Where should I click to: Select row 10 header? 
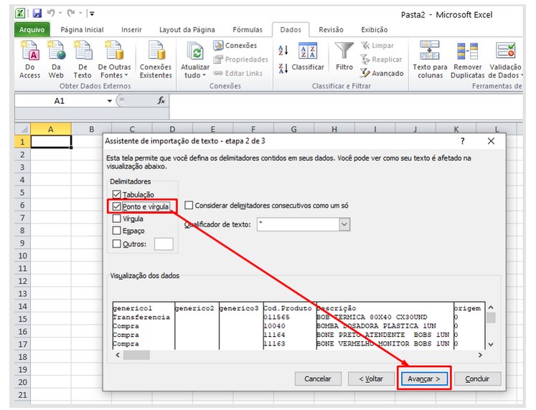point(22,256)
